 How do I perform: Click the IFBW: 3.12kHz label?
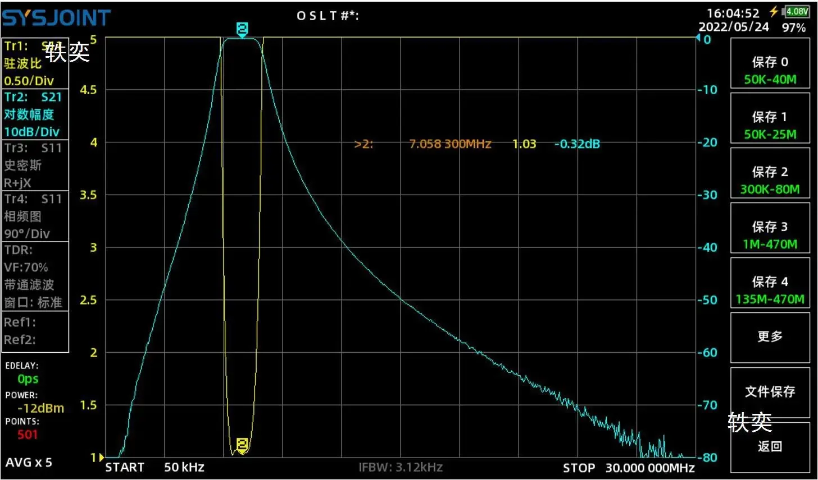(401, 467)
